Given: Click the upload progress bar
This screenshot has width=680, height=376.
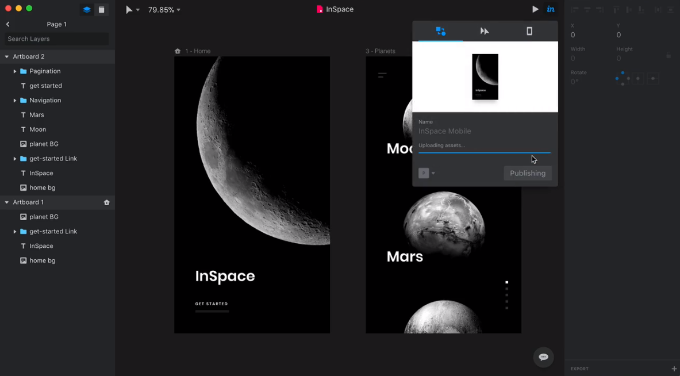Looking at the screenshot, I should [x=485, y=153].
